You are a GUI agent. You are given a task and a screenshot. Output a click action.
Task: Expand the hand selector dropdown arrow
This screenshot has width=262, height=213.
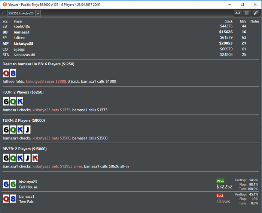[x=38, y=13]
